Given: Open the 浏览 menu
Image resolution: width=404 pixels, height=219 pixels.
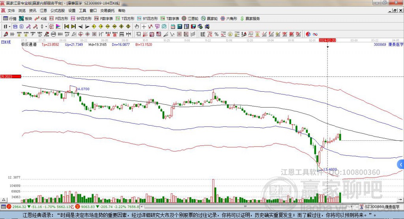Looking at the screenshot, I should [x=22, y=11].
